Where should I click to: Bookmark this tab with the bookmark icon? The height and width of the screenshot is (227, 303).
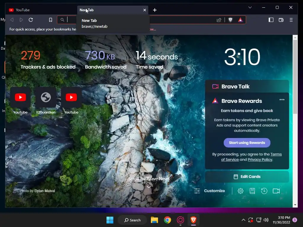tap(50, 20)
